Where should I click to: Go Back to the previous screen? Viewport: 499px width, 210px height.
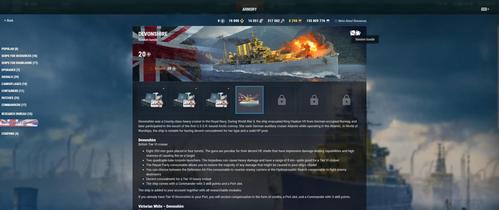[9, 20]
